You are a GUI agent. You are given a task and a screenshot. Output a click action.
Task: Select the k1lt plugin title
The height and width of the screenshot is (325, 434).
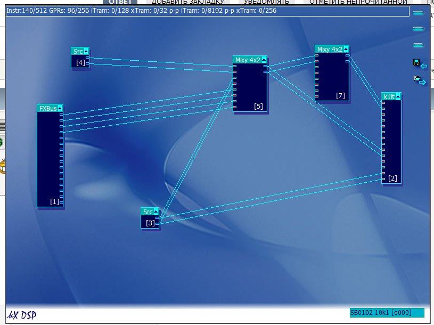point(389,96)
